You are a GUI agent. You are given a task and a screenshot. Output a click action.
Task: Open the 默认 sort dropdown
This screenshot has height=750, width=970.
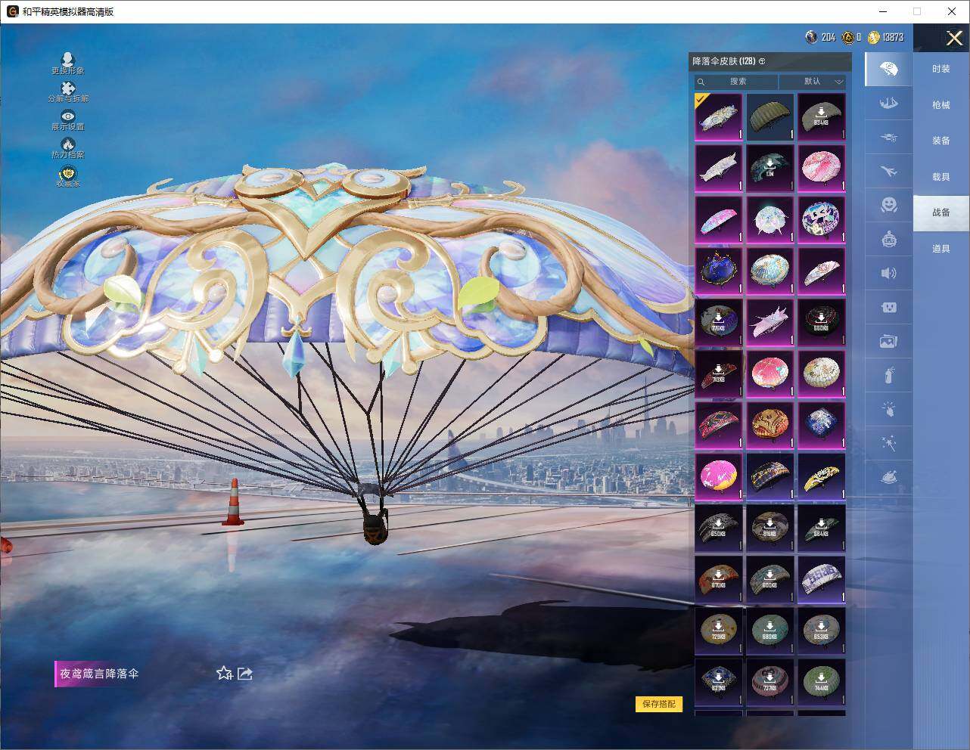[x=813, y=82]
